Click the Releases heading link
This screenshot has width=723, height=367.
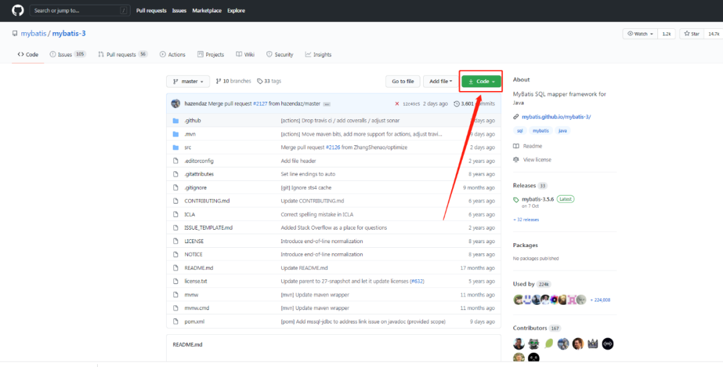[x=524, y=186]
